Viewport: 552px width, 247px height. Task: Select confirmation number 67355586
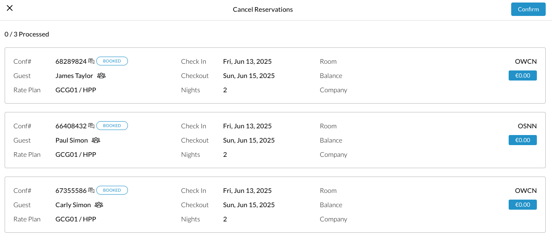71,190
